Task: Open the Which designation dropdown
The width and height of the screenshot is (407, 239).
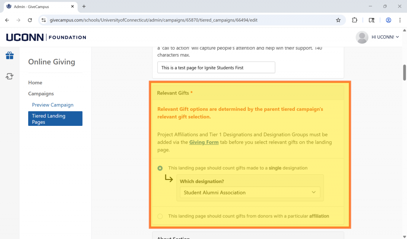Action: (x=250, y=193)
